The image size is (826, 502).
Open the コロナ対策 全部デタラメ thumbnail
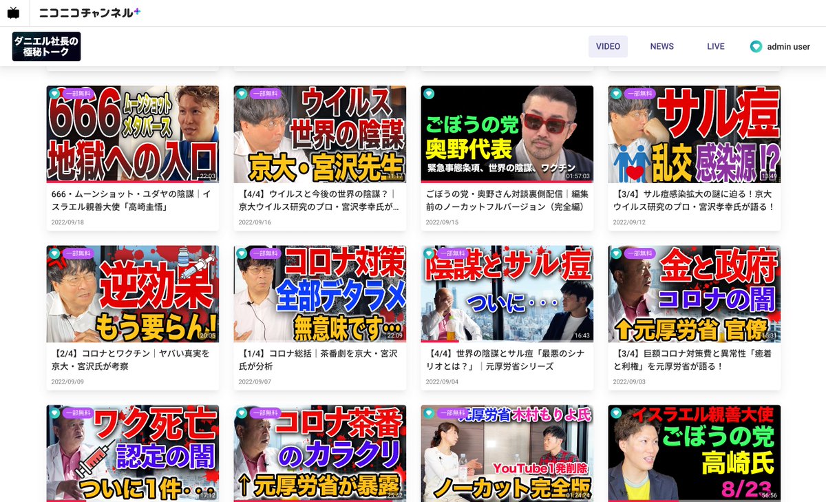[x=320, y=294]
